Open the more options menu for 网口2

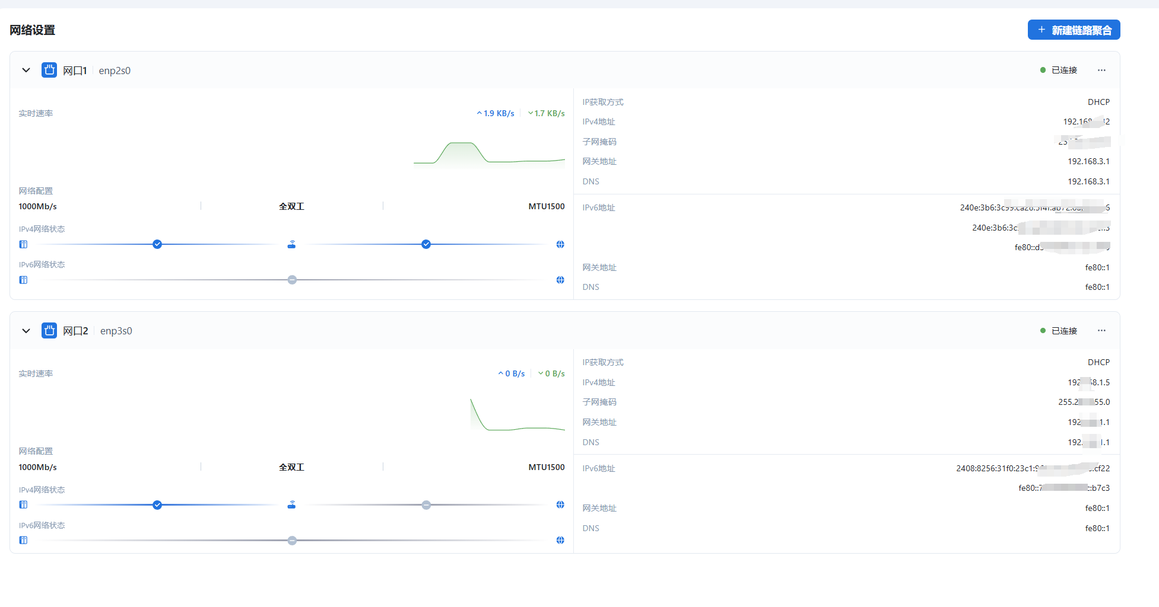pyautogui.click(x=1101, y=331)
